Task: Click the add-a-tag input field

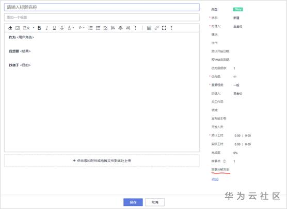Action: (102, 18)
